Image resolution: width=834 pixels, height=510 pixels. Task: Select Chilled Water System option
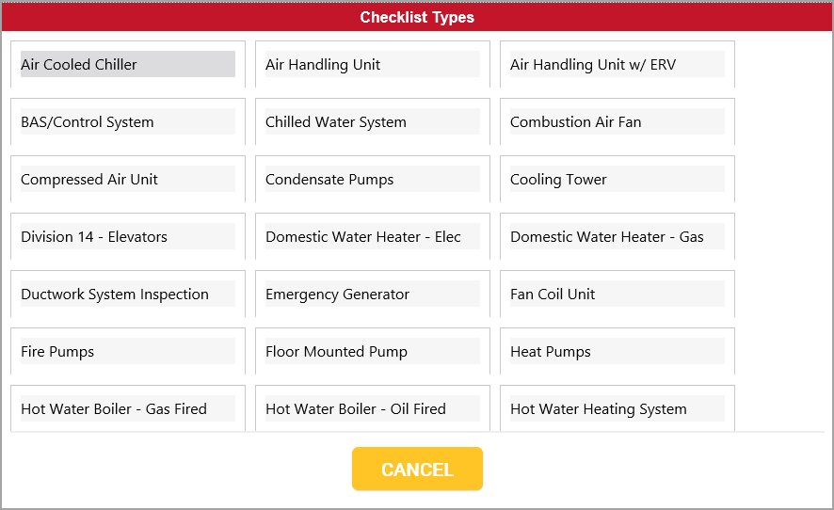coord(372,122)
